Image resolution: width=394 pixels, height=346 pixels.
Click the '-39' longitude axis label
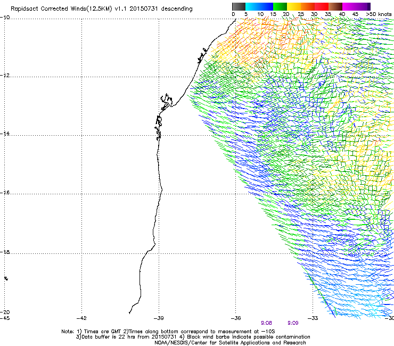click(x=159, y=318)
